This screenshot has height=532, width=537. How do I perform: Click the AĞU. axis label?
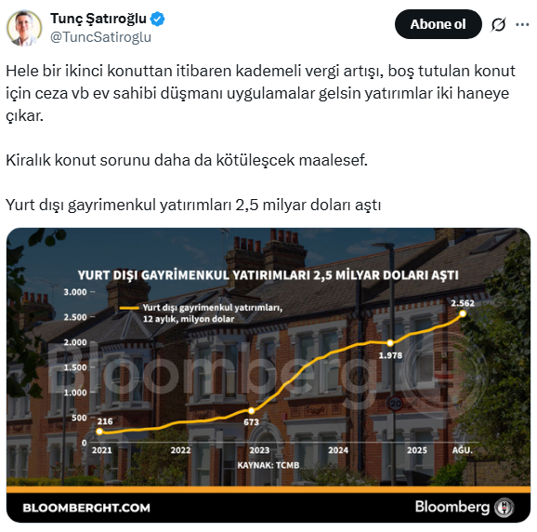tap(463, 450)
